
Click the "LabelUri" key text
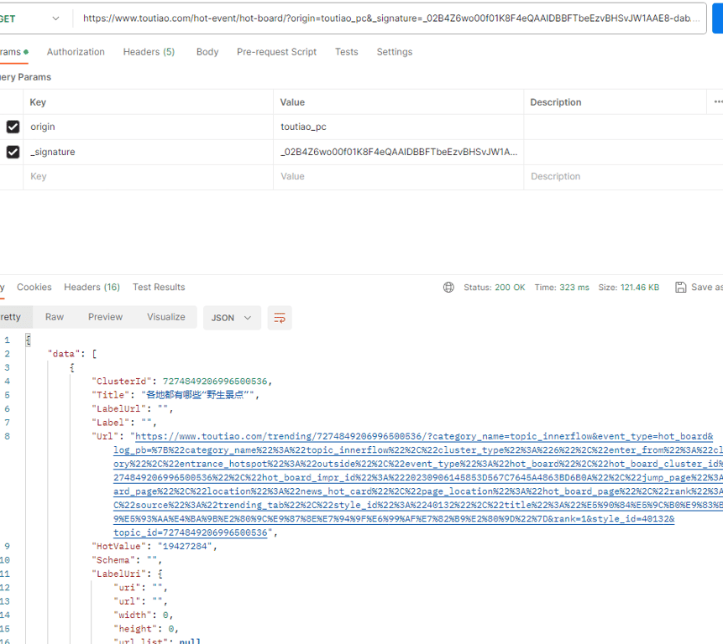tap(119, 574)
